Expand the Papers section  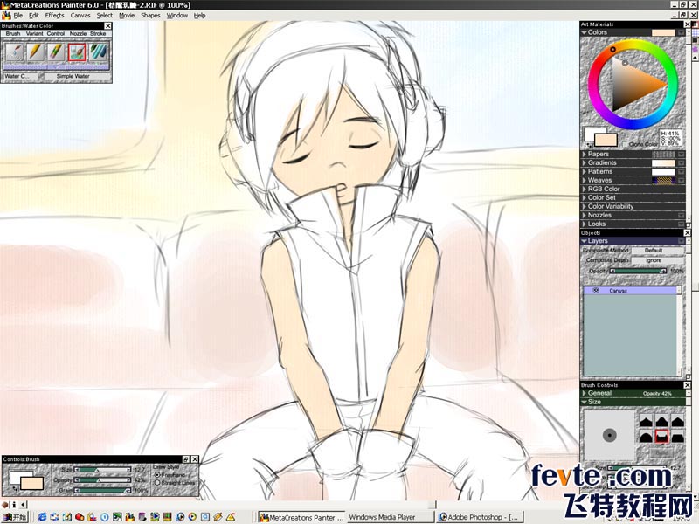tap(585, 154)
